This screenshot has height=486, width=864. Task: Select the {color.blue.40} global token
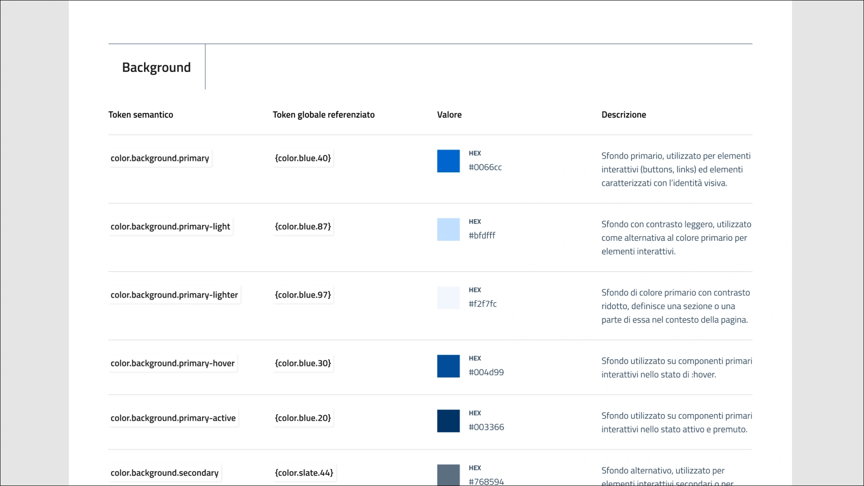pyautogui.click(x=303, y=158)
